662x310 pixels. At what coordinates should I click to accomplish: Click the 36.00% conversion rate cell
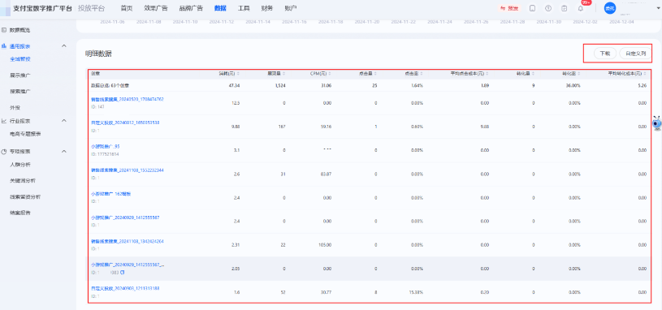tap(574, 85)
